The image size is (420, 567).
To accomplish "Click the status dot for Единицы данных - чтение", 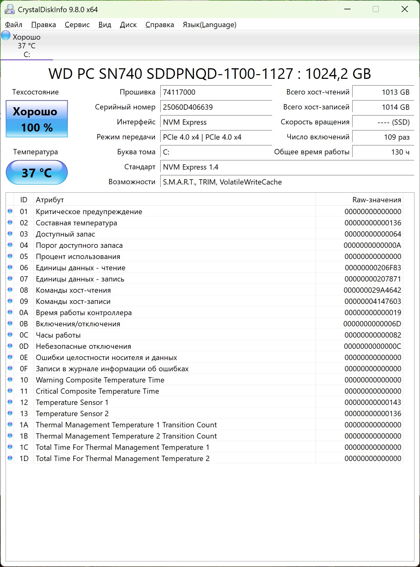I will pos(10,267).
